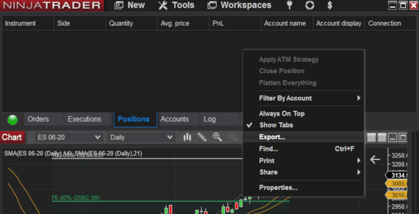This screenshot has height=214, width=419.
Task: Select the drawing tools pencil icon
Action: [202, 137]
